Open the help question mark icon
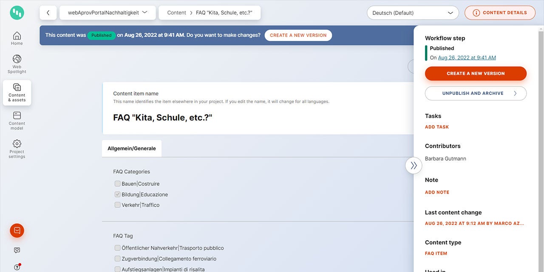 pyautogui.click(x=17, y=267)
